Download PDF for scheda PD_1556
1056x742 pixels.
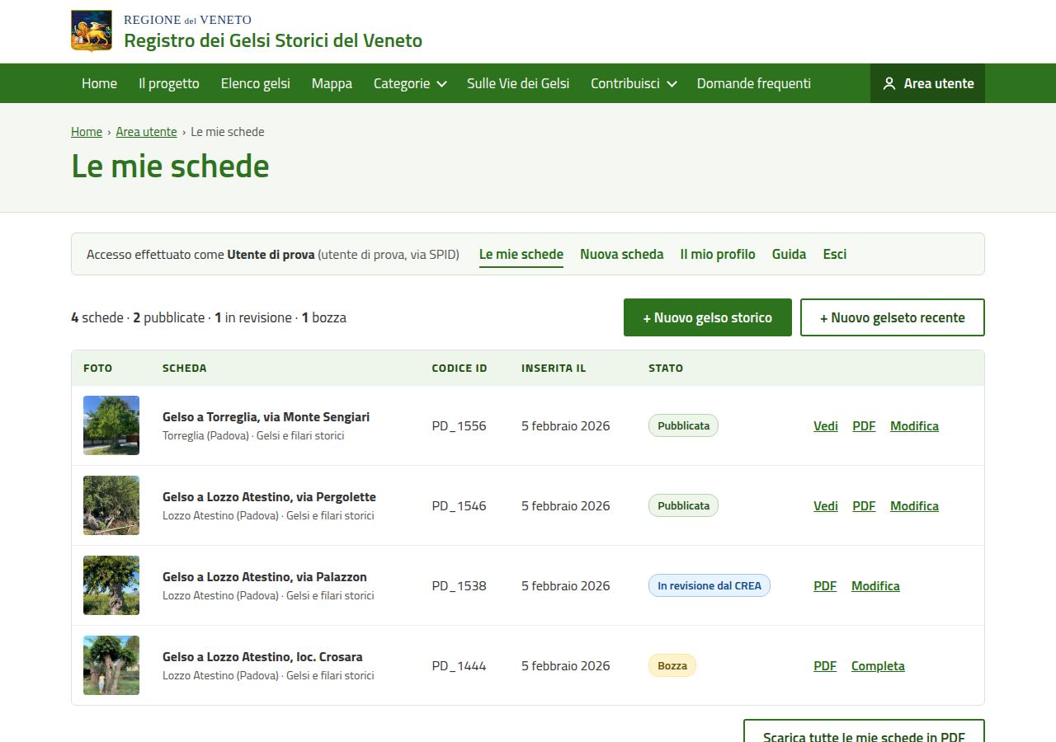coord(864,426)
